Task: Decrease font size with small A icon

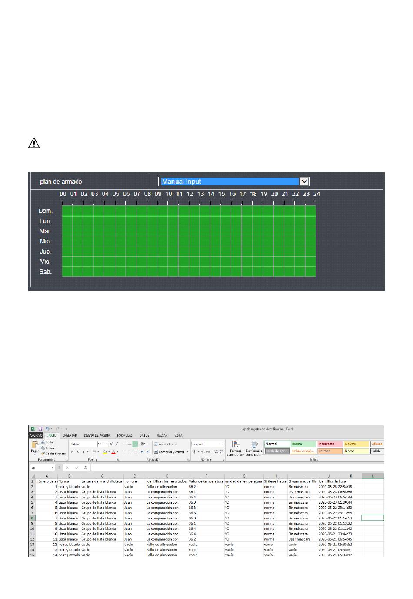Action: tap(117, 444)
